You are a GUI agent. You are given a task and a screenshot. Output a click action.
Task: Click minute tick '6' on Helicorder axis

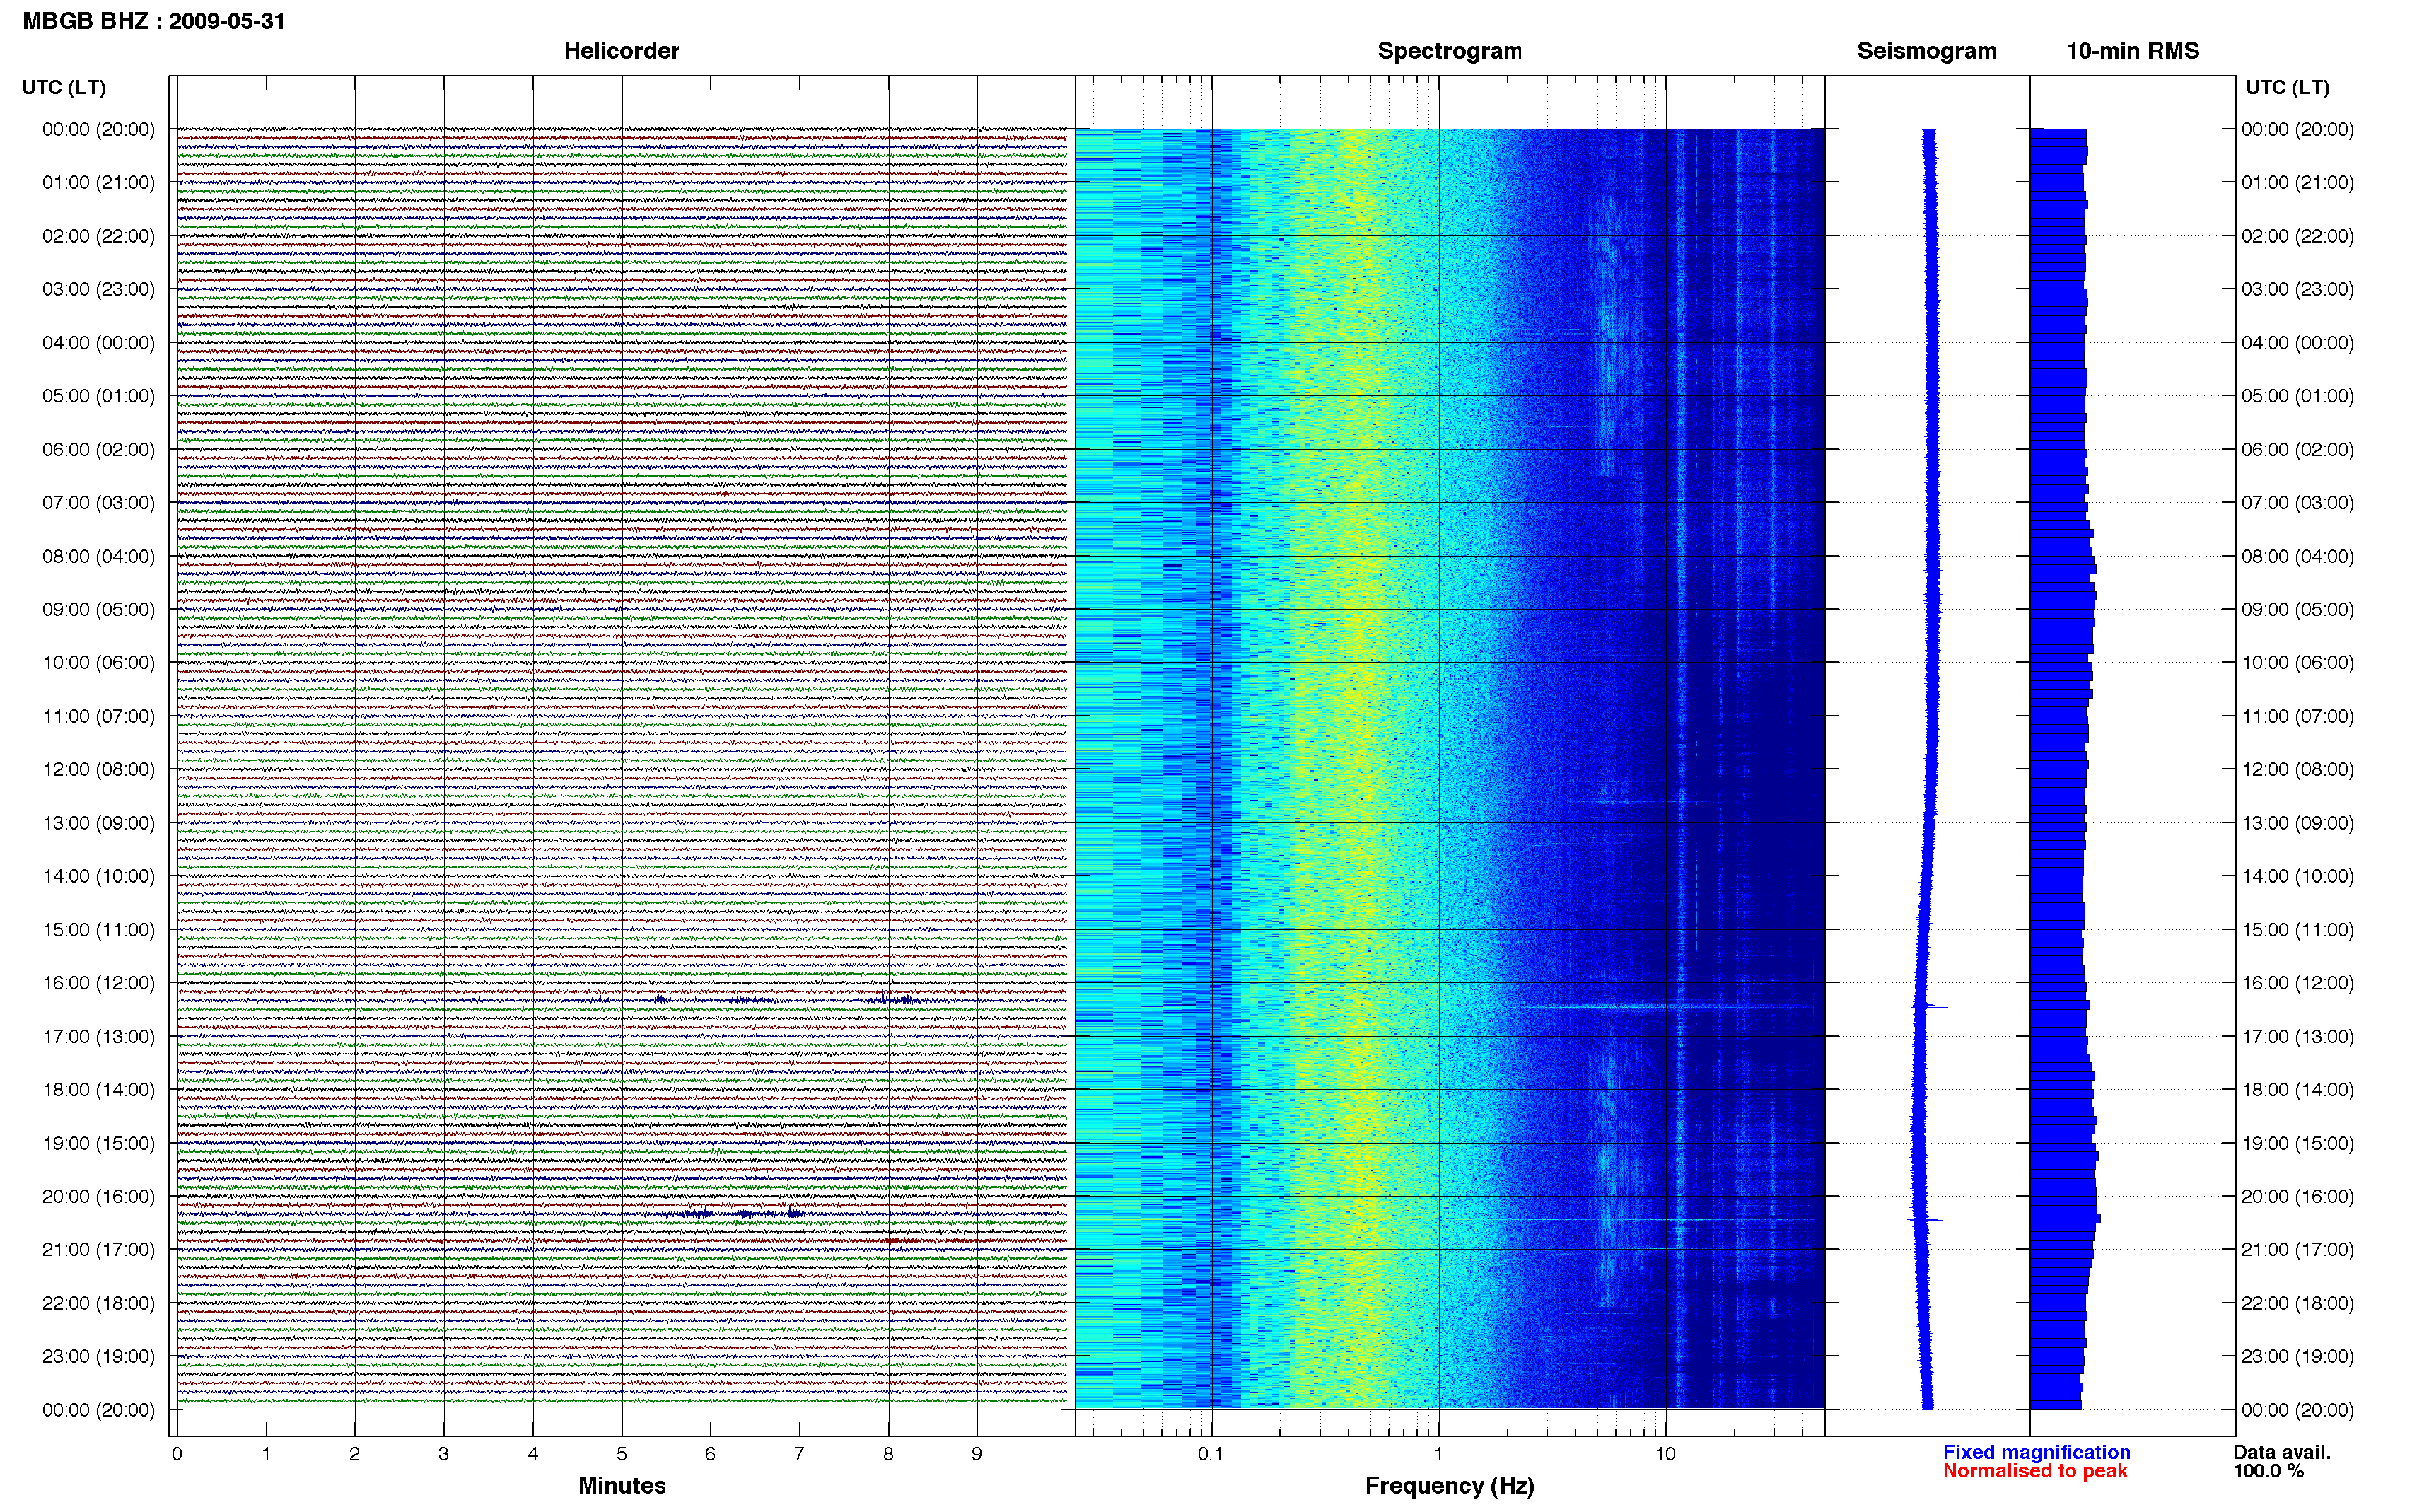pos(711,1454)
